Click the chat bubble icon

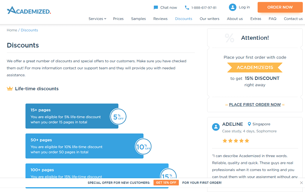coord(156,7)
